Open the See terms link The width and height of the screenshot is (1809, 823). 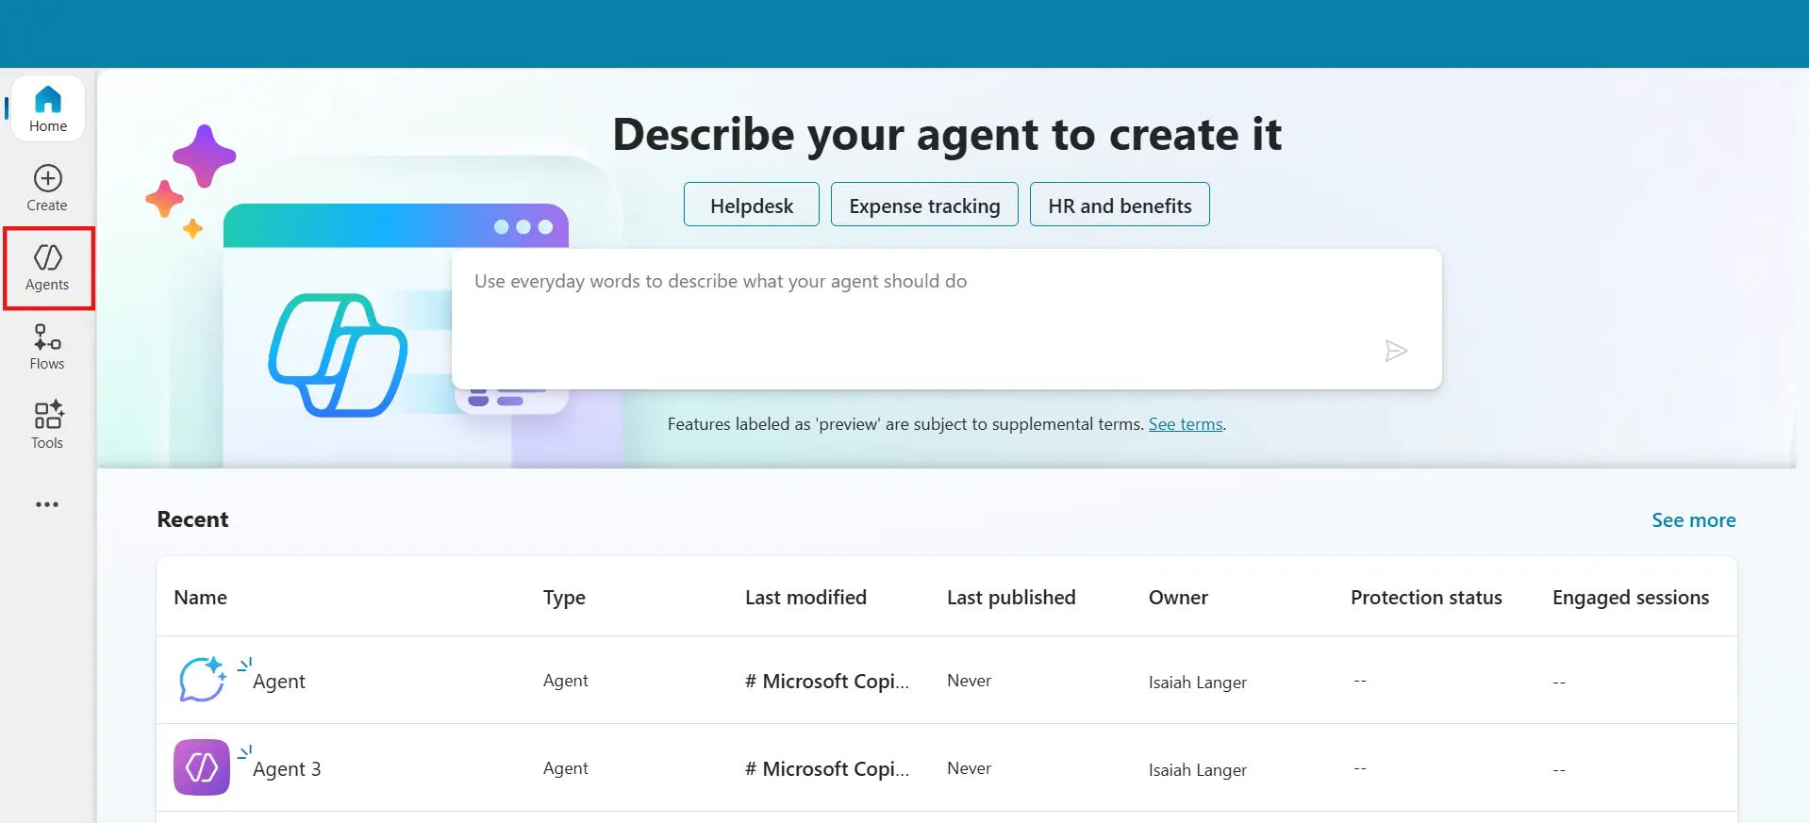point(1186,424)
